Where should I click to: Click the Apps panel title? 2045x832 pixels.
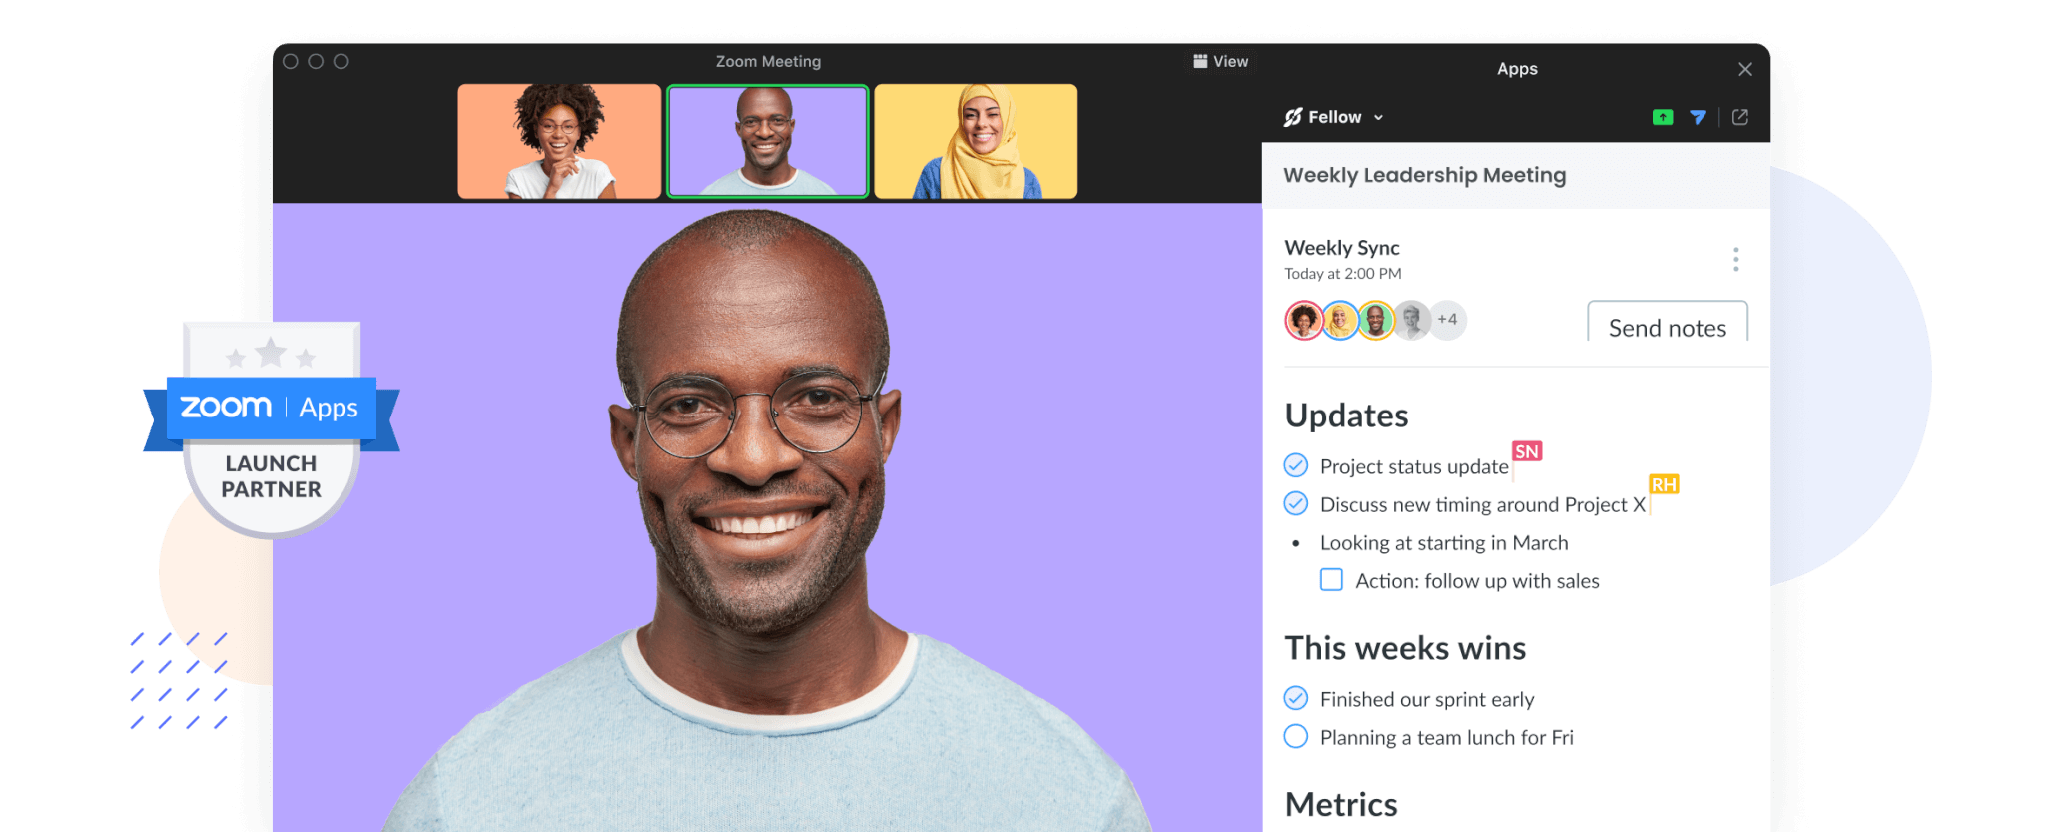tap(1517, 69)
